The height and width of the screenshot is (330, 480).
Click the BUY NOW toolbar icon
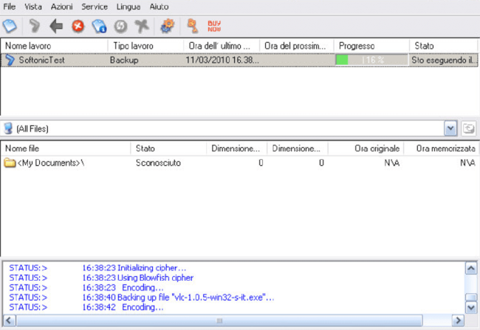pyautogui.click(x=214, y=27)
